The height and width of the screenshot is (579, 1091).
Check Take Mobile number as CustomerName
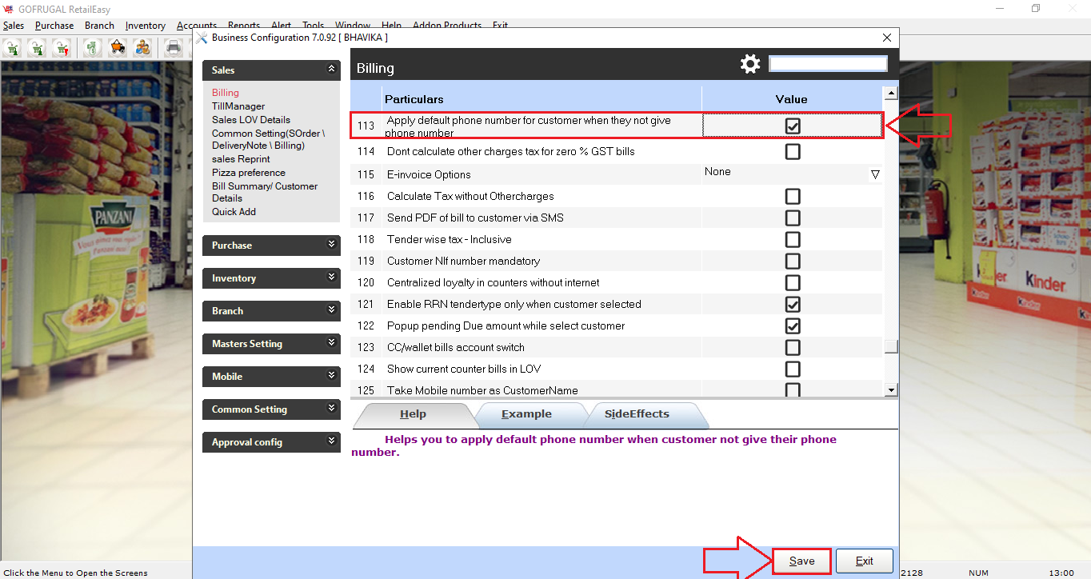[793, 390]
